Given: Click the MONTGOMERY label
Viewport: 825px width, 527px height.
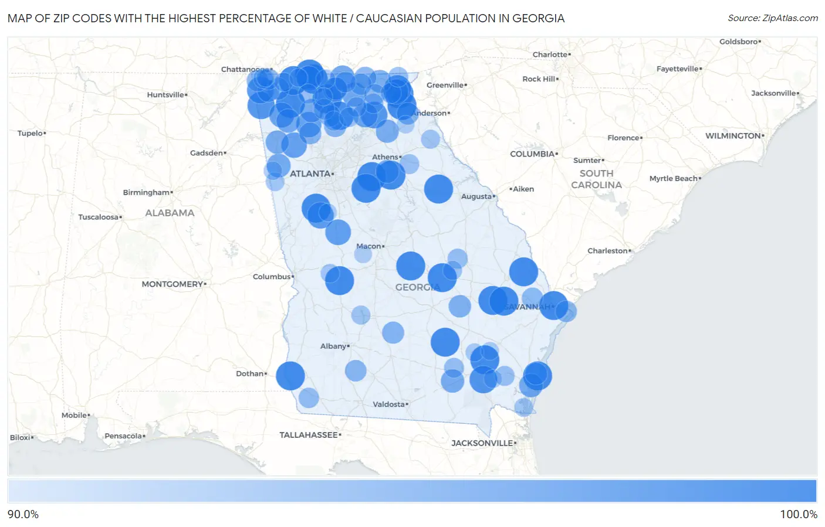Looking at the screenshot, I should (x=172, y=284).
